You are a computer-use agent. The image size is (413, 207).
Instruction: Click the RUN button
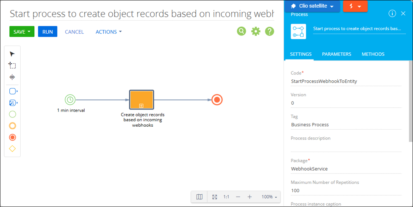pos(47,32)
